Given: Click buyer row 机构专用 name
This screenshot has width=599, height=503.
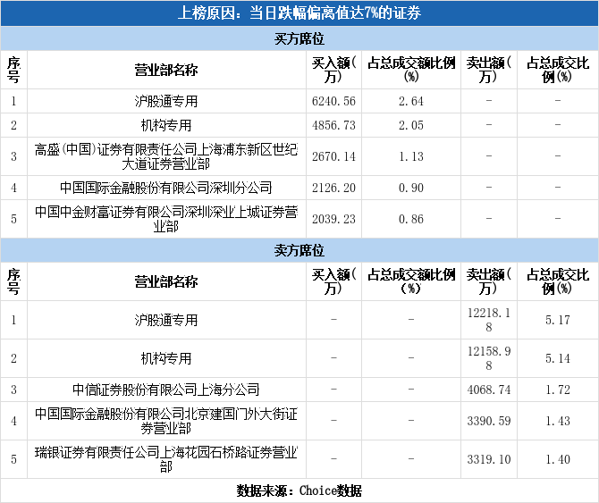Looking at the screenshot, I should [x=166, y=125].
